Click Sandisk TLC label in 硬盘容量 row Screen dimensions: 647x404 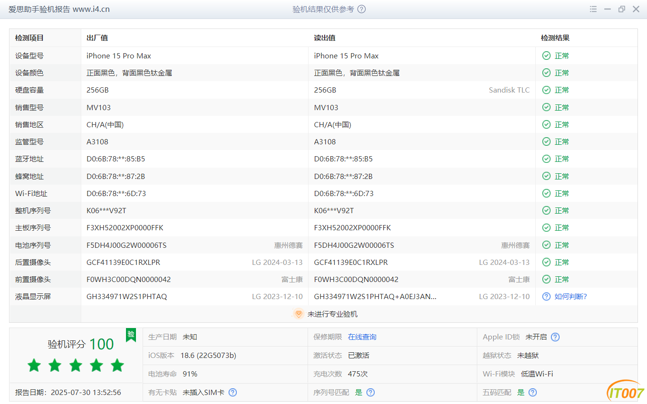coord(509,90)
